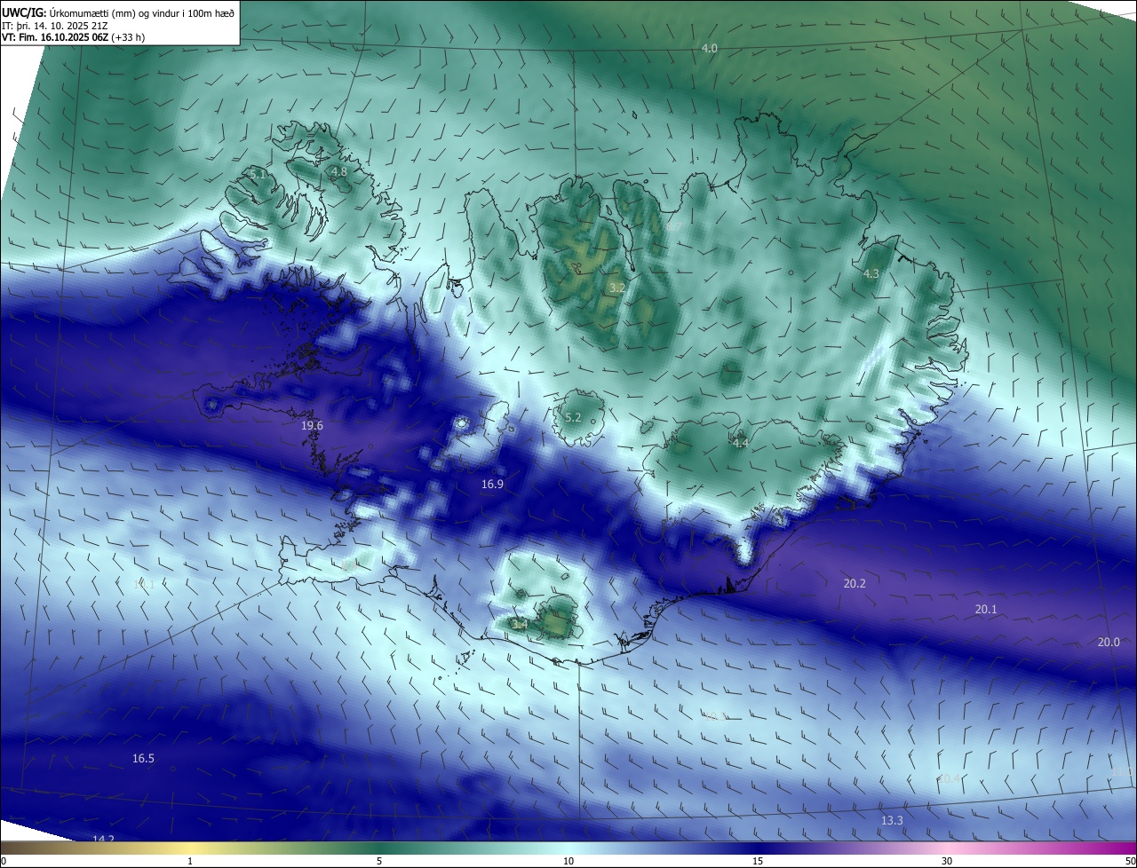Click the 5.2 value label on the map
The height and width of the screenshot is (868, 1137).
[x=573, y=417]
